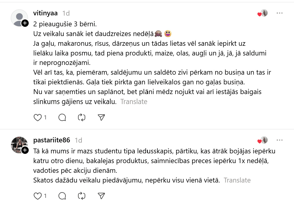Repost vitinyaa's post

82,117
